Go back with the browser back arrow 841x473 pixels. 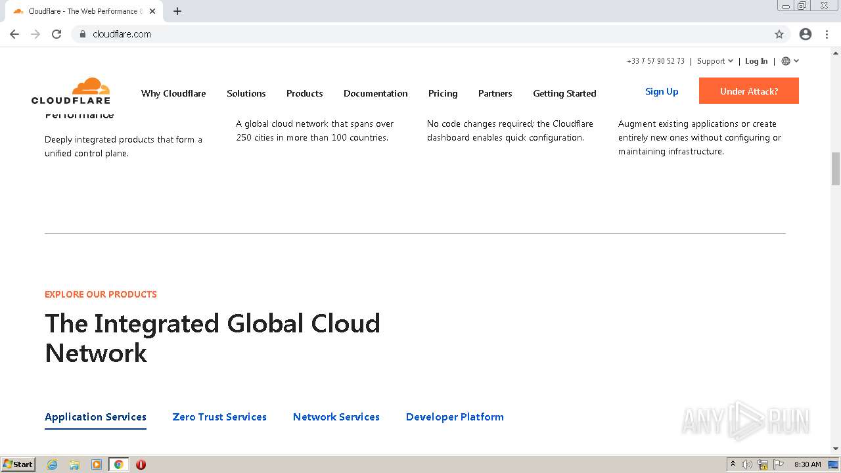click(x=14, y=34)
